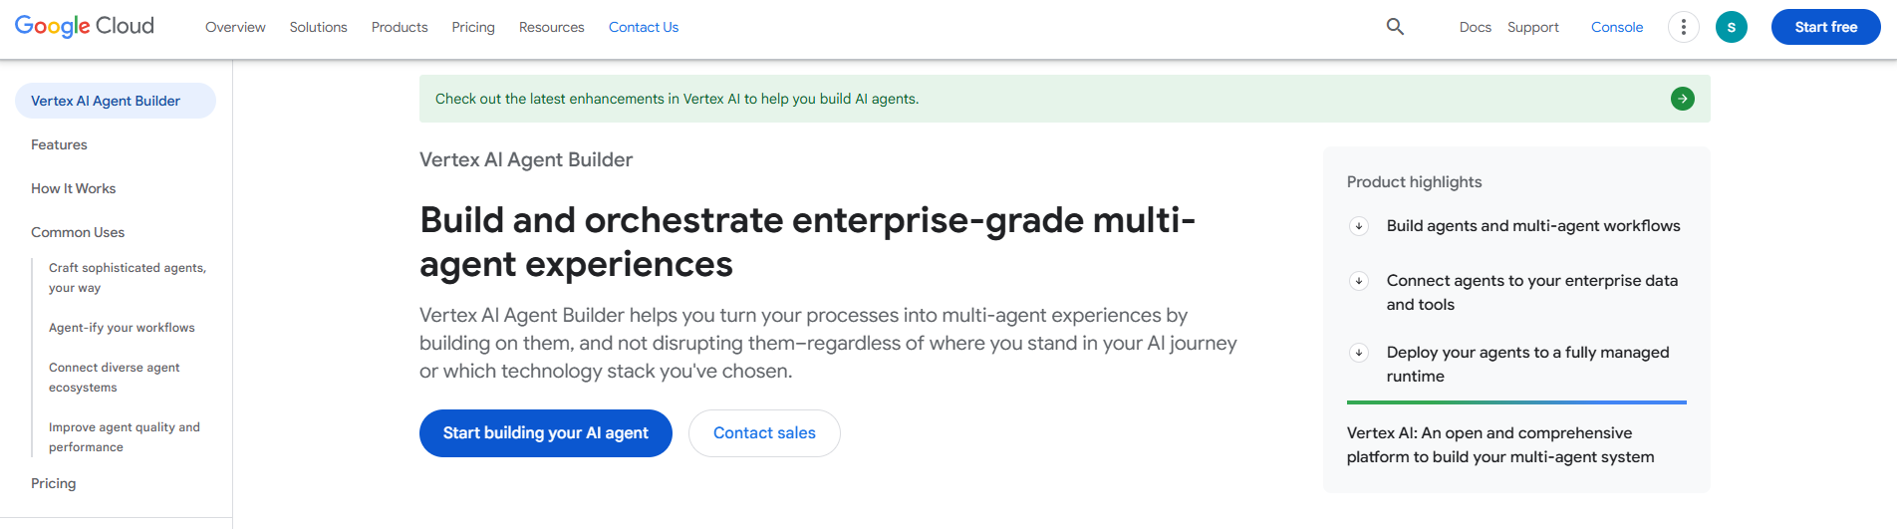Click the green arrow in announcement banner
This screenshot has width=1897, height=529.
pos(1683,99)
